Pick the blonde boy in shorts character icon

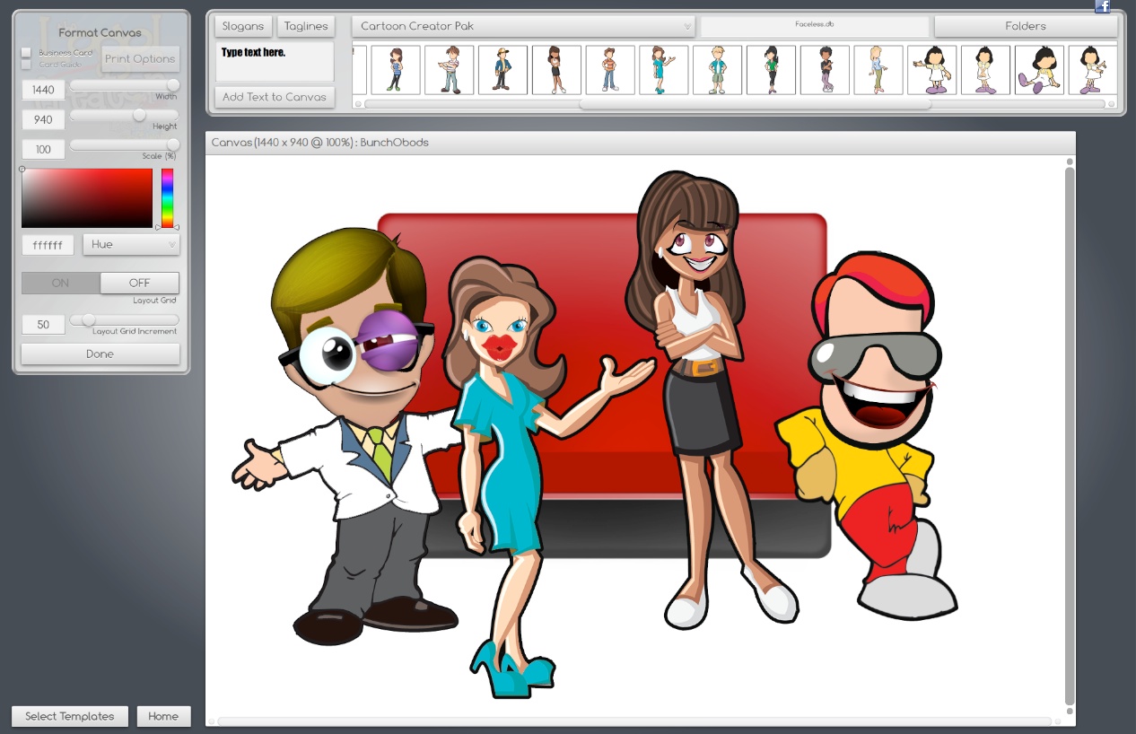coord(717,69)
